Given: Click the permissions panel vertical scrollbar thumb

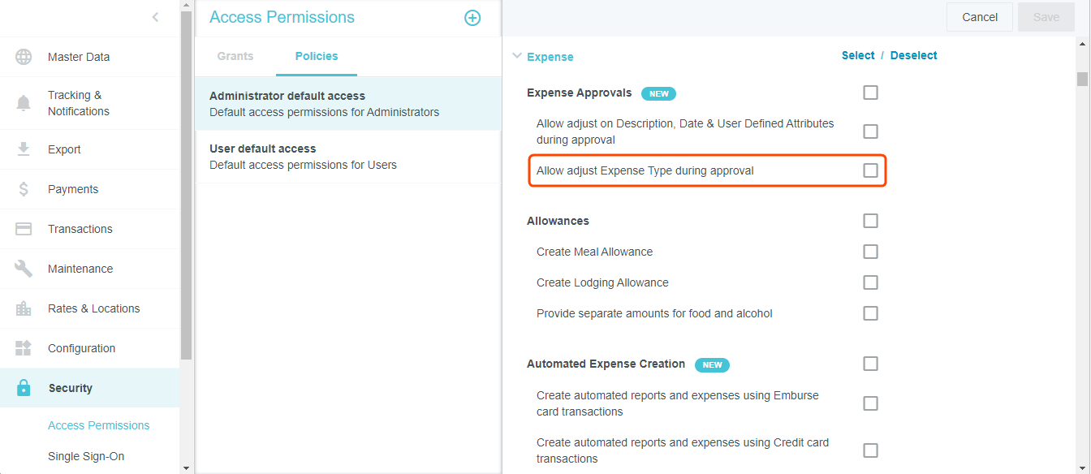Looking at the screenshot, I should pos(1082,78).
